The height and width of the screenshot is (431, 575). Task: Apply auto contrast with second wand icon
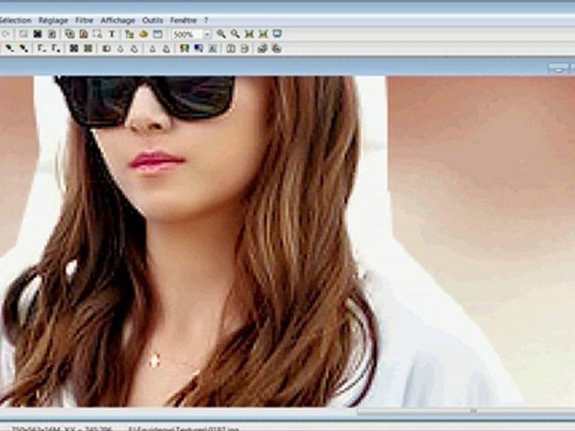tap(23, 48)
